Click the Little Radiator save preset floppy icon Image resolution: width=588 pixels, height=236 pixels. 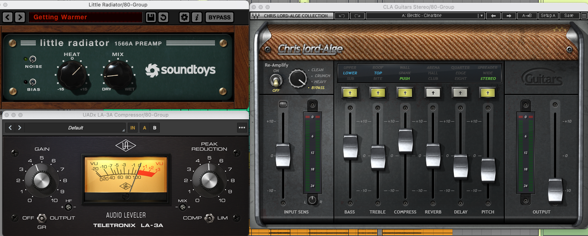(150, 17)
